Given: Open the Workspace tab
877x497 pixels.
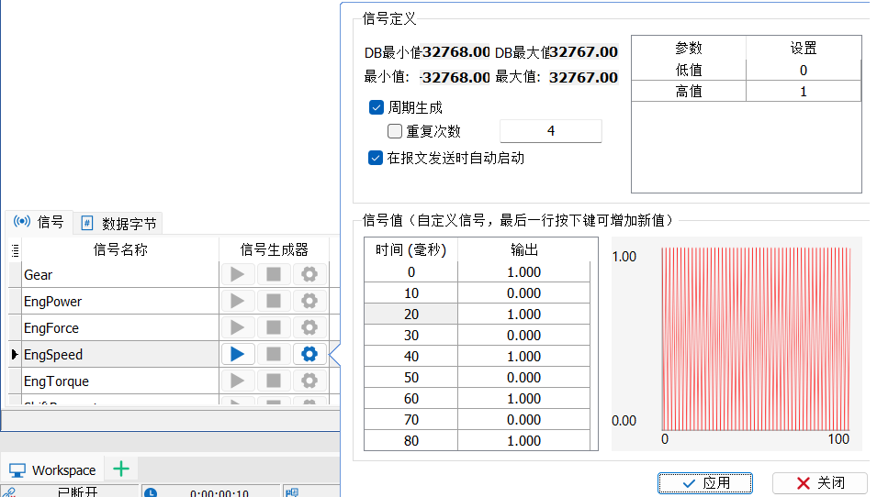Looking at the screenshot, I should (52, 470).
